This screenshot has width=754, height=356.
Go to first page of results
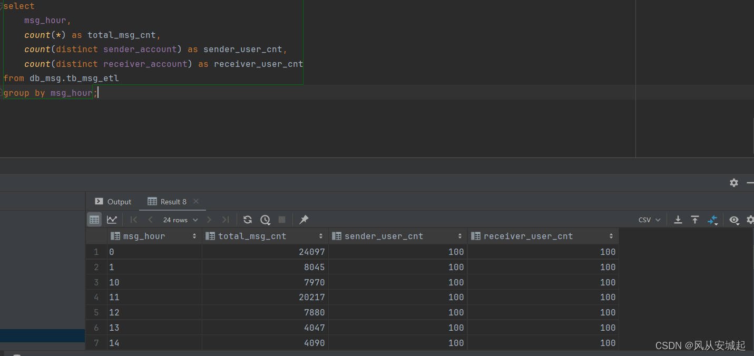134,220
